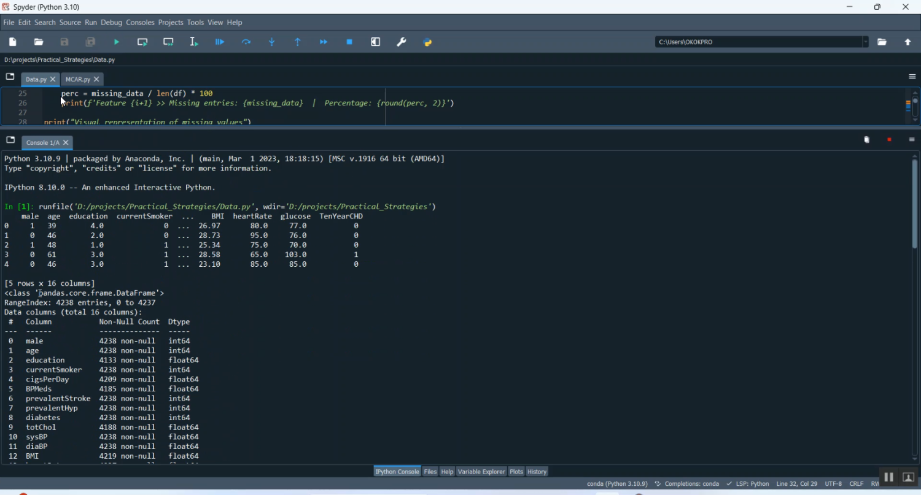Start debugging the file
Image resolution: width=921 pixels, height=495 pixels.
tap(220, 42)
